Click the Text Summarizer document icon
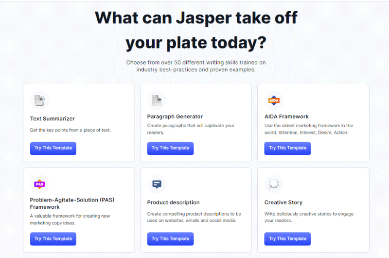Image resolution: width=389 pixels, height=258 pixels. 39,100
